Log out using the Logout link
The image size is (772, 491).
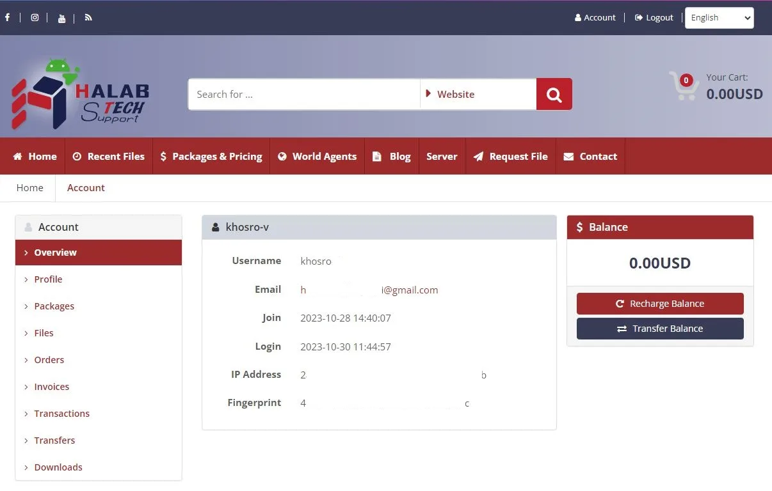654,18
